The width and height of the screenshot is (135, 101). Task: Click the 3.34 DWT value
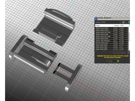(122, 41)
